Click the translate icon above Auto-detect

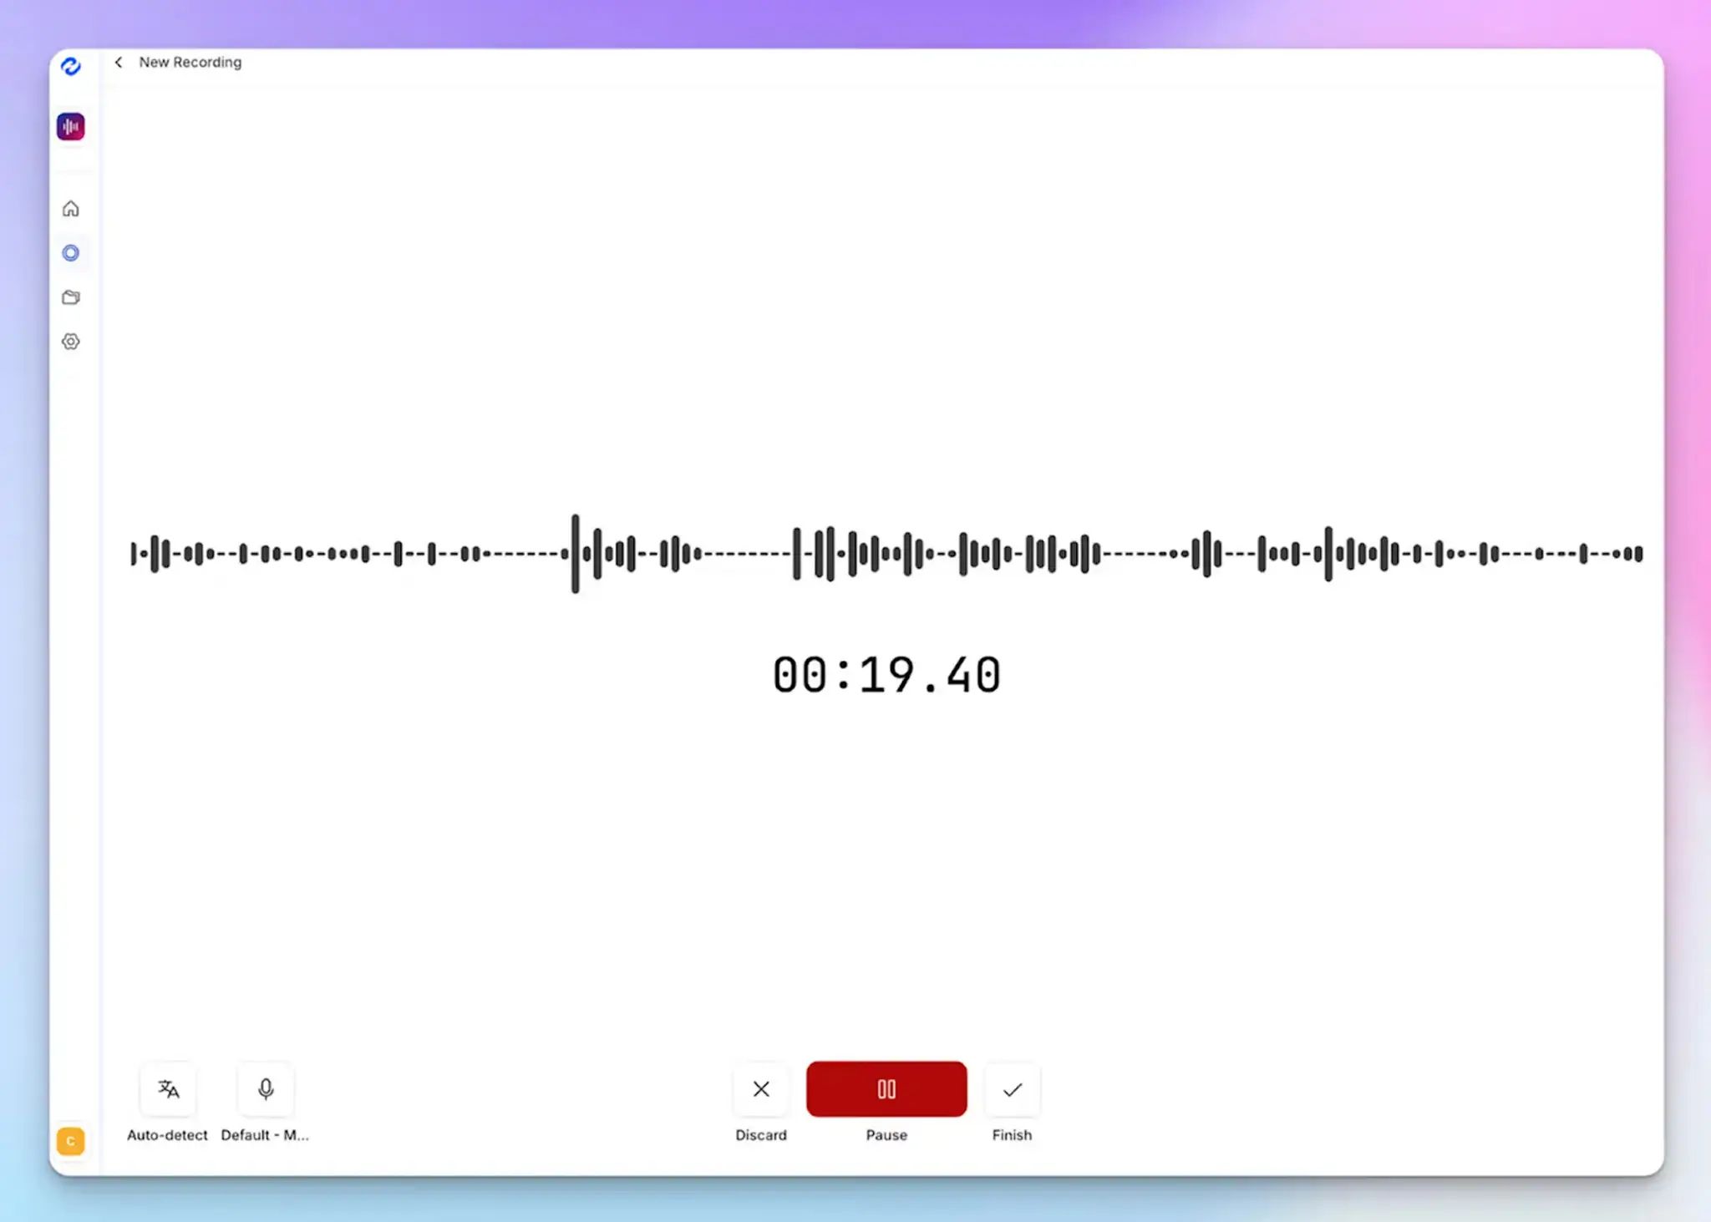click(x=167, y=1089)
